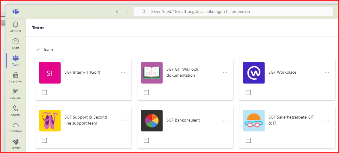
Task: Click the color wheel avatar of SGF Bankonsulent
Action: point(152,121)
